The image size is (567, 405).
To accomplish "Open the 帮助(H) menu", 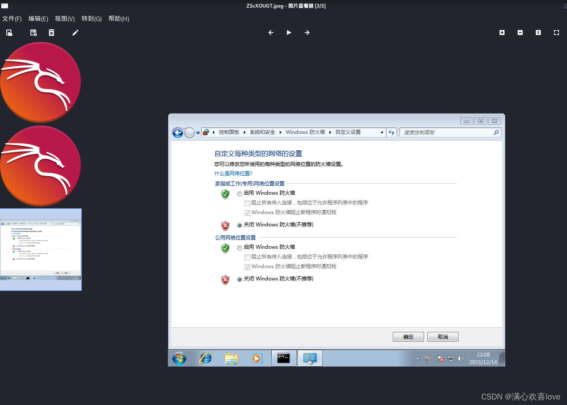I will [119, 19].
